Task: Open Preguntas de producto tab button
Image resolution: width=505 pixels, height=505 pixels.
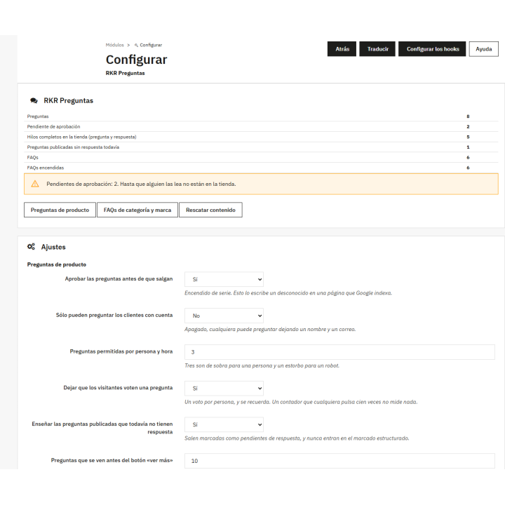Action: point(60,210)
